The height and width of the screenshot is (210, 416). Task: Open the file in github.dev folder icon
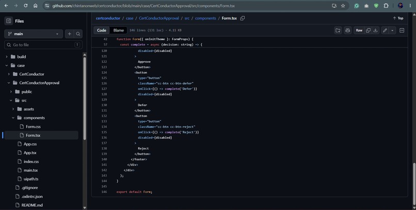click(x=338, y=30)
